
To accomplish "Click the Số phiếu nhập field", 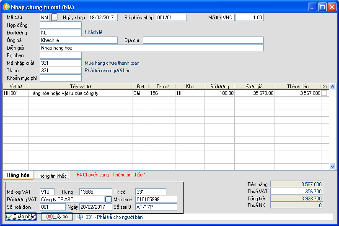I will pos(171,17).
